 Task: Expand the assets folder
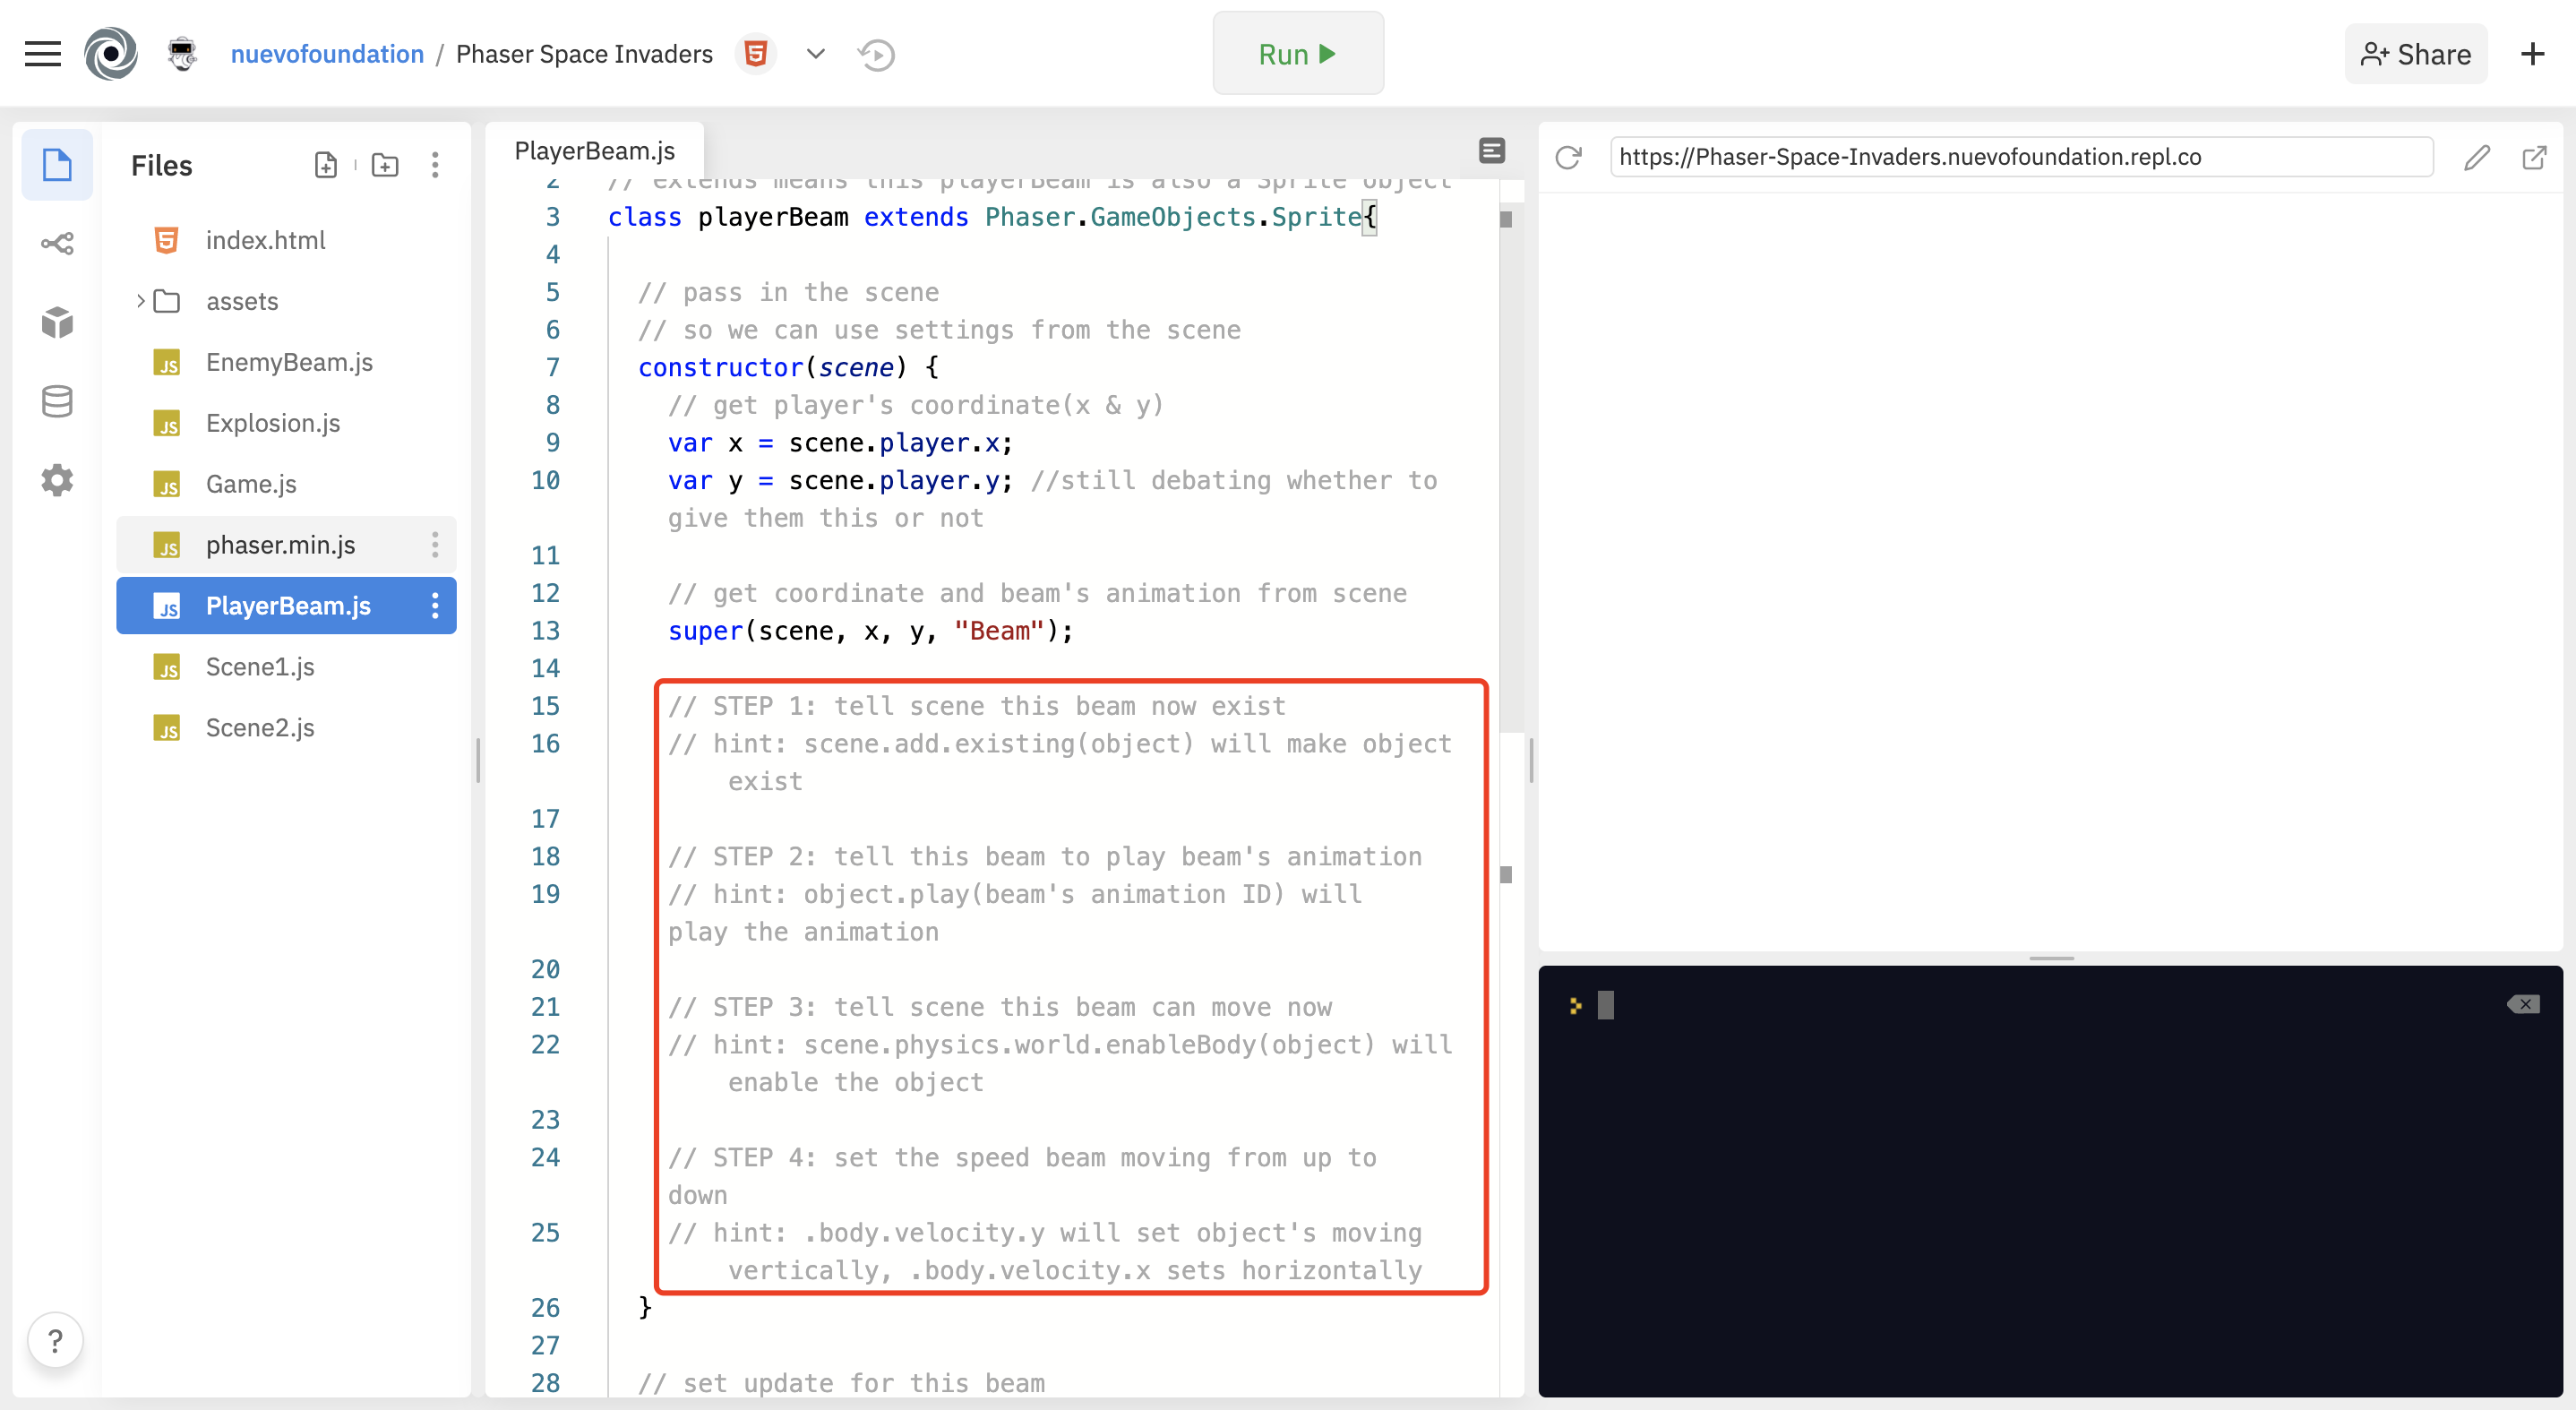141,301
